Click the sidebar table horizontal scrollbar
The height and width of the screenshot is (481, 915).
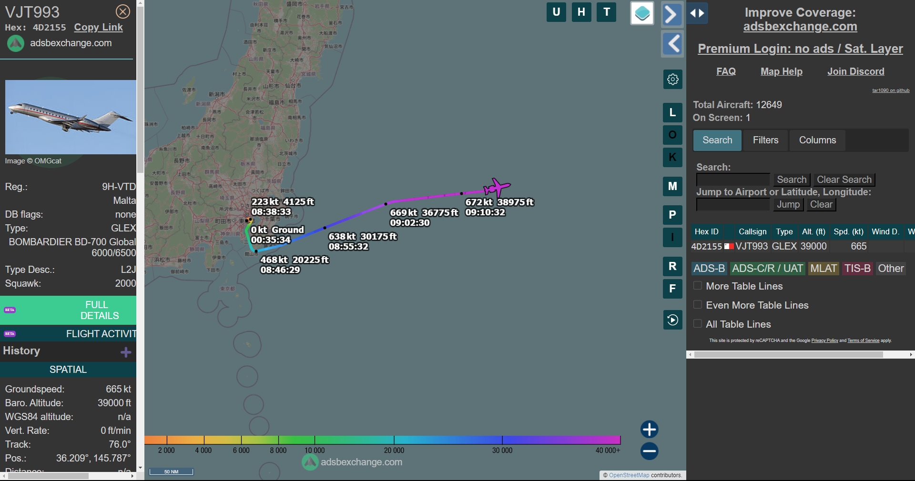pos(789,354)
